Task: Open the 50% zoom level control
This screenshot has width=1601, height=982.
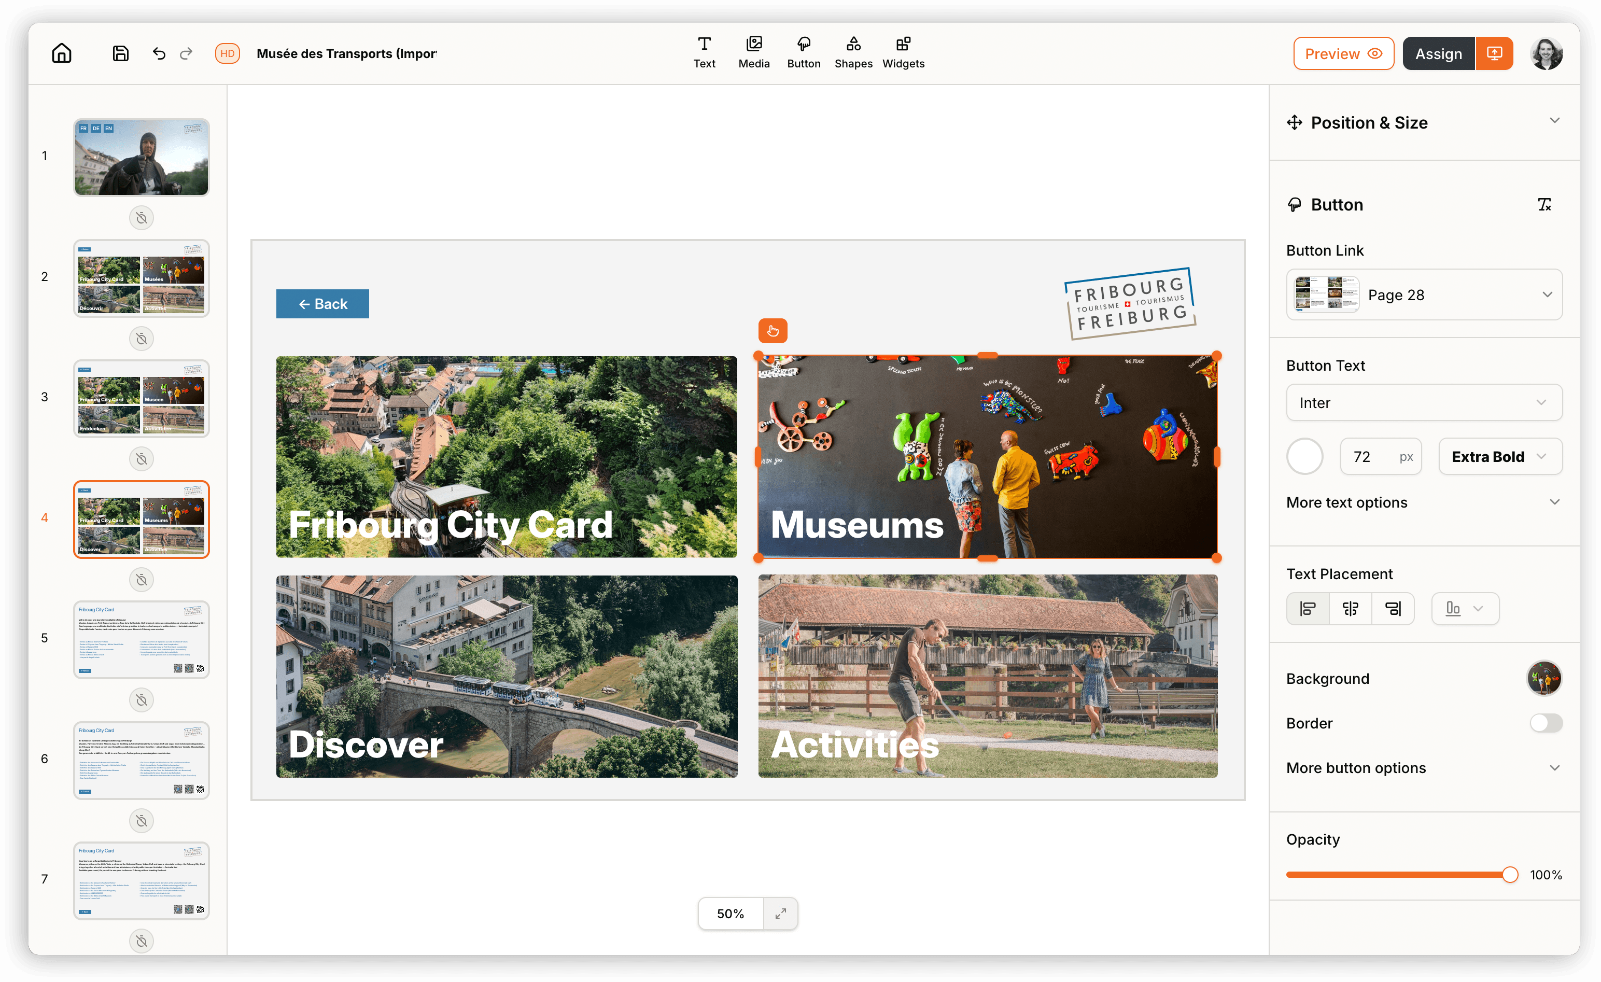Action: (731, 913)
